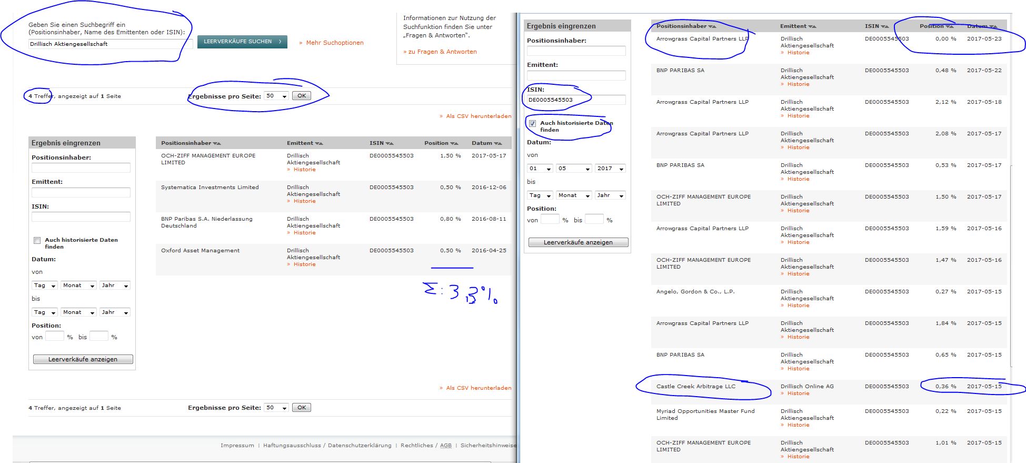Screen dimensions: 1026x463
Task: Focus the Emittent field in right filter panel
Action: click(576, 75)
